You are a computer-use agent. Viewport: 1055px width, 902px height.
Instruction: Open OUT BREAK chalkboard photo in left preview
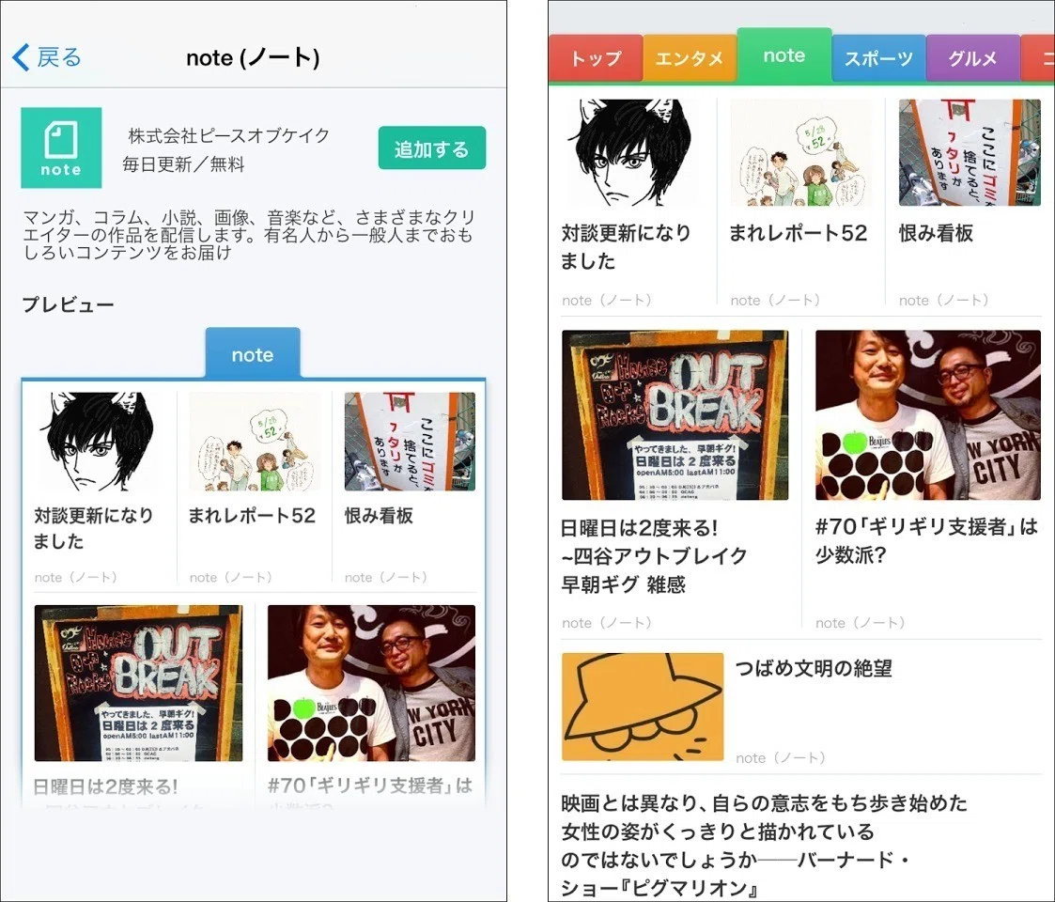(139, 683)
